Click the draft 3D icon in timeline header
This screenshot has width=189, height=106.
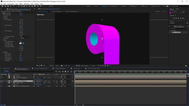tap(59, 72)
